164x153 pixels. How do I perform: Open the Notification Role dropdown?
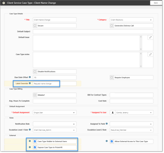click(55, 124)
